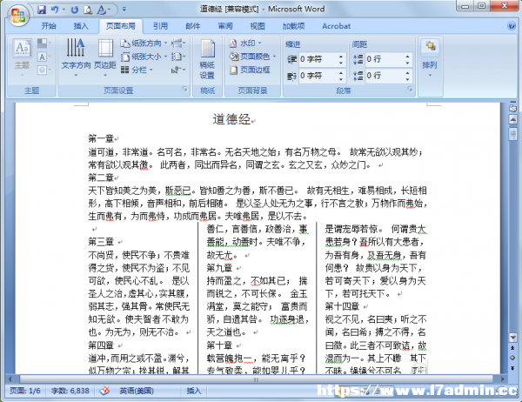Click 英语(美国) language indicator

click(137, 391)
